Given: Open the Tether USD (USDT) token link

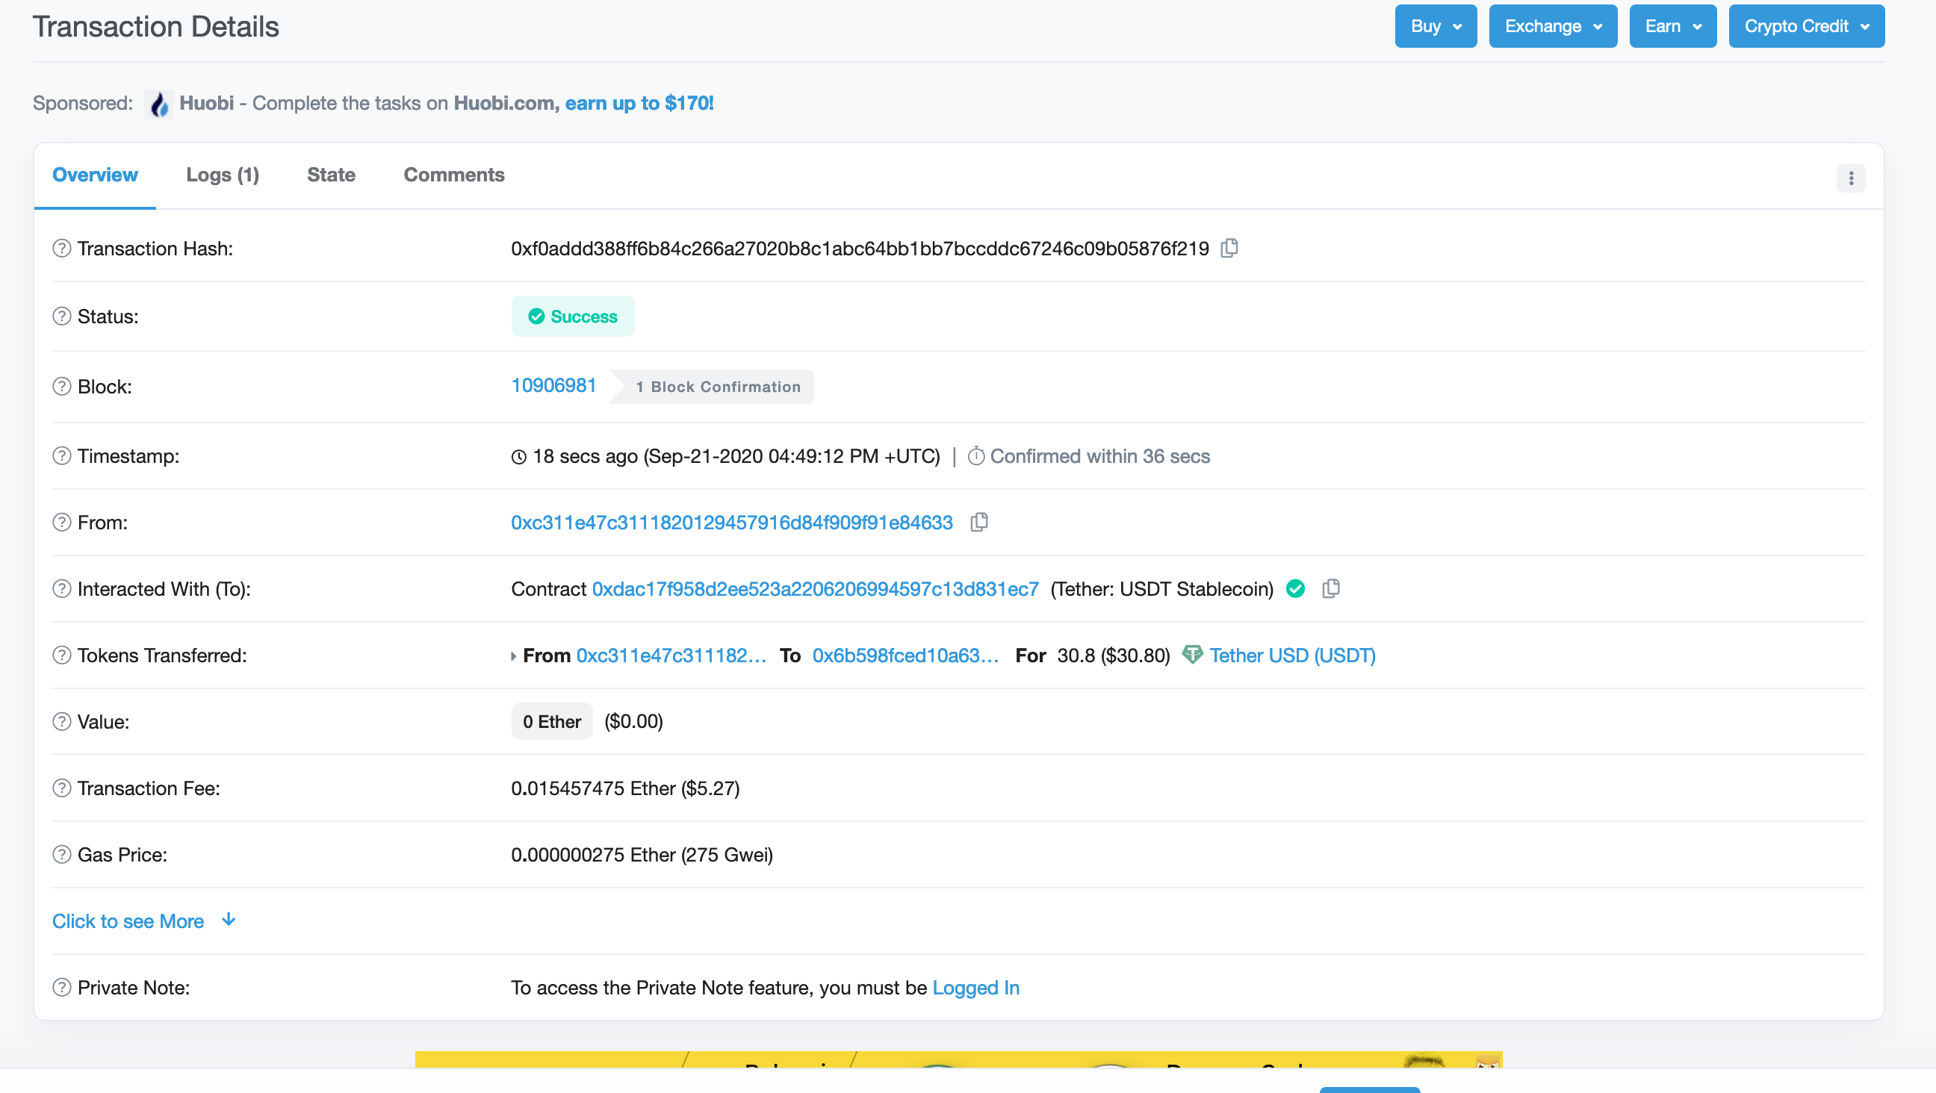Looking at the screenshot, I should [x=1292, y=656].
